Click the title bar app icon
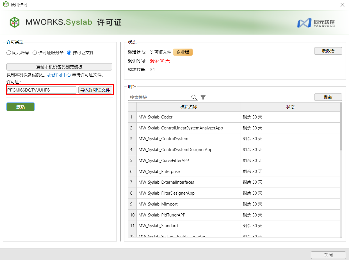The height and width of the screenshot is (260, 349). click(6, 5)
